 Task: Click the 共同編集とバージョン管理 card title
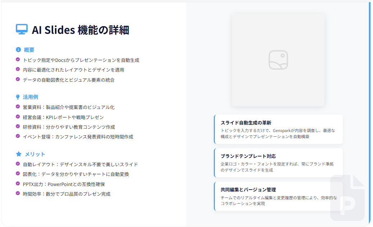point(248,190)
